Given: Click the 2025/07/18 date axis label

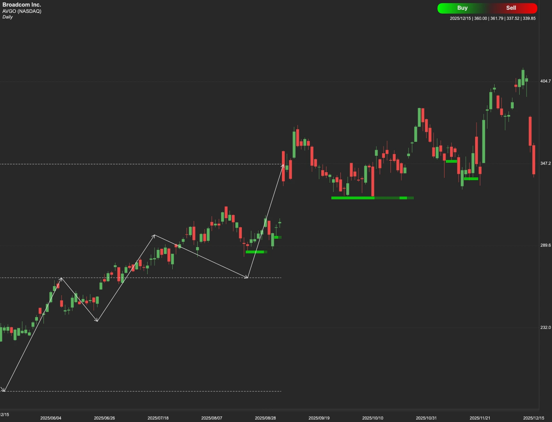Looking at the screenshot, I should click(x=158, y=418).
